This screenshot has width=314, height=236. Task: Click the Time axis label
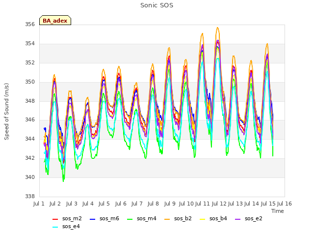pyautogui.click(x=278, y=211)
